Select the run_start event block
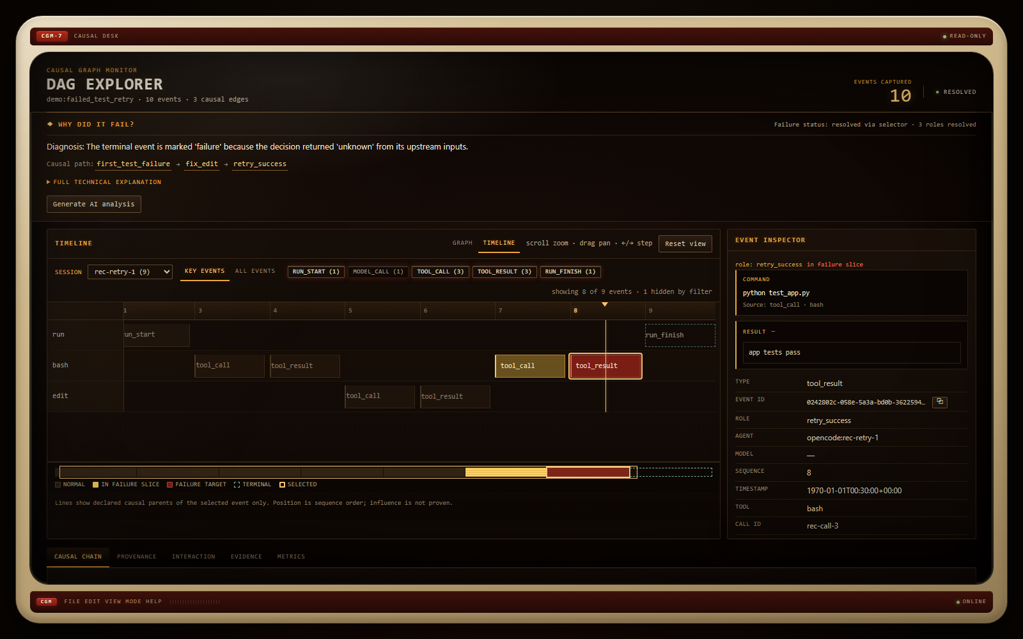Screen dimensions: 1023x639 point(157,335)
